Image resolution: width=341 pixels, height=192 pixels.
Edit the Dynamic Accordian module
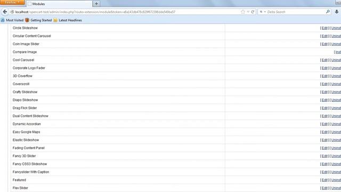click(x=324, y=124)
